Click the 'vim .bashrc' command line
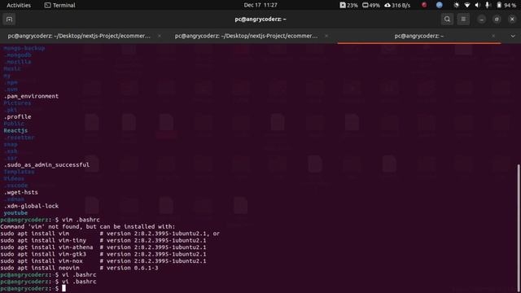The height and width of the screenshot is (293, 521). click(50, 220)
